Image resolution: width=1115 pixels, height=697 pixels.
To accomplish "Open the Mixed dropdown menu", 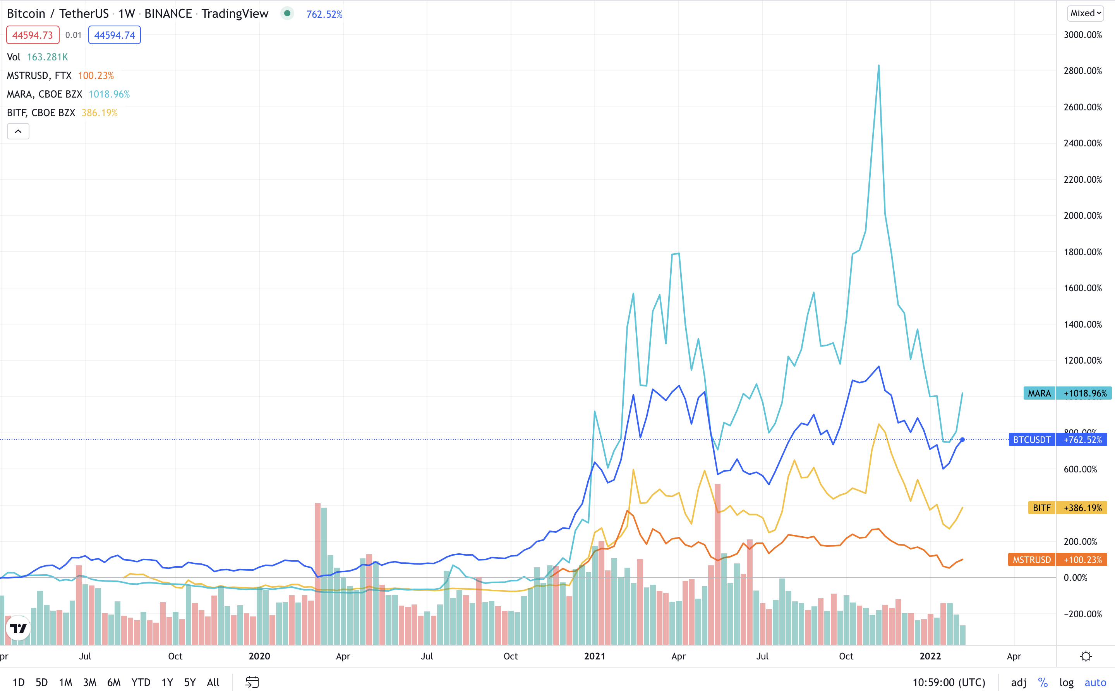I will pos(1085,14).
